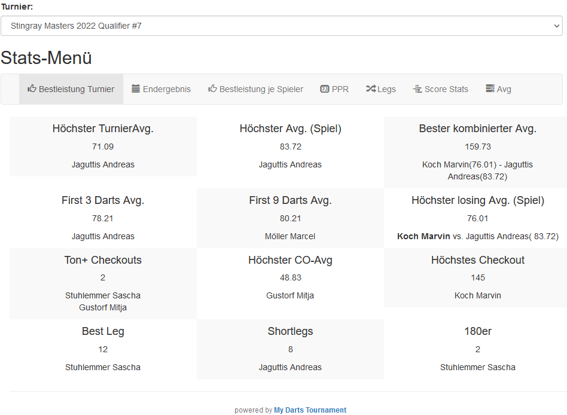The height and width of the screenshot is (415, 567).
Task: Follow the My Darts Tournament link
Action: 310,410
